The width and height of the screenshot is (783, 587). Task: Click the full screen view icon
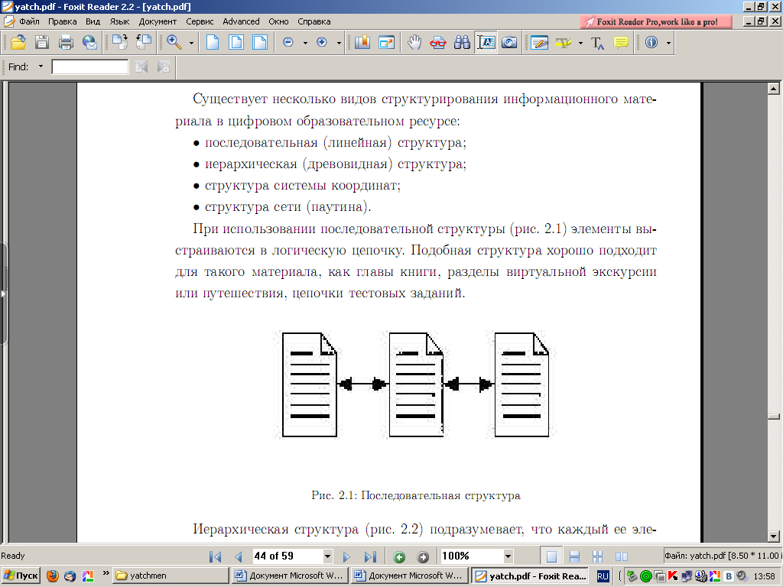pyautogui.click(x=386, y=43)
